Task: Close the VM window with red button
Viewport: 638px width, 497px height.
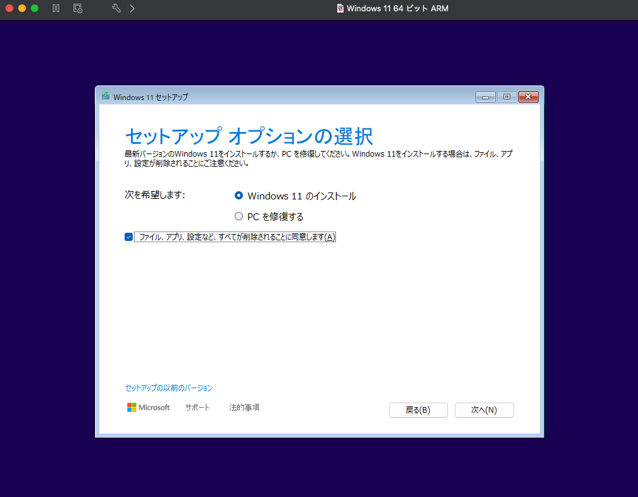Action: [x=9, y=9]
